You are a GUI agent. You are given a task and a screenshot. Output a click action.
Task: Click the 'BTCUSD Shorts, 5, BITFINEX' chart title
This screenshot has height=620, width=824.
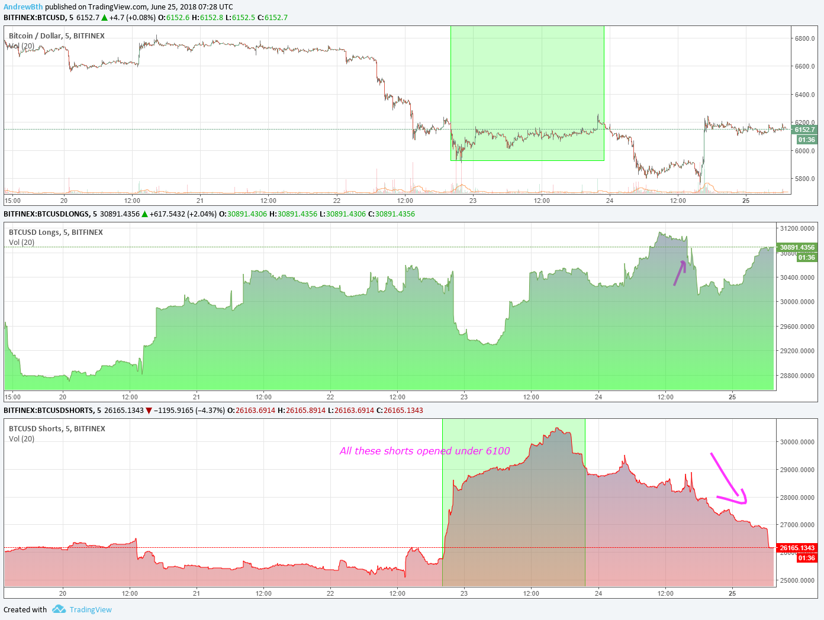point(57,428)
